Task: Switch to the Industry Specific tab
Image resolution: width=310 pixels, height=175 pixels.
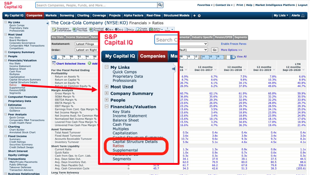Action: pos(202,37)
